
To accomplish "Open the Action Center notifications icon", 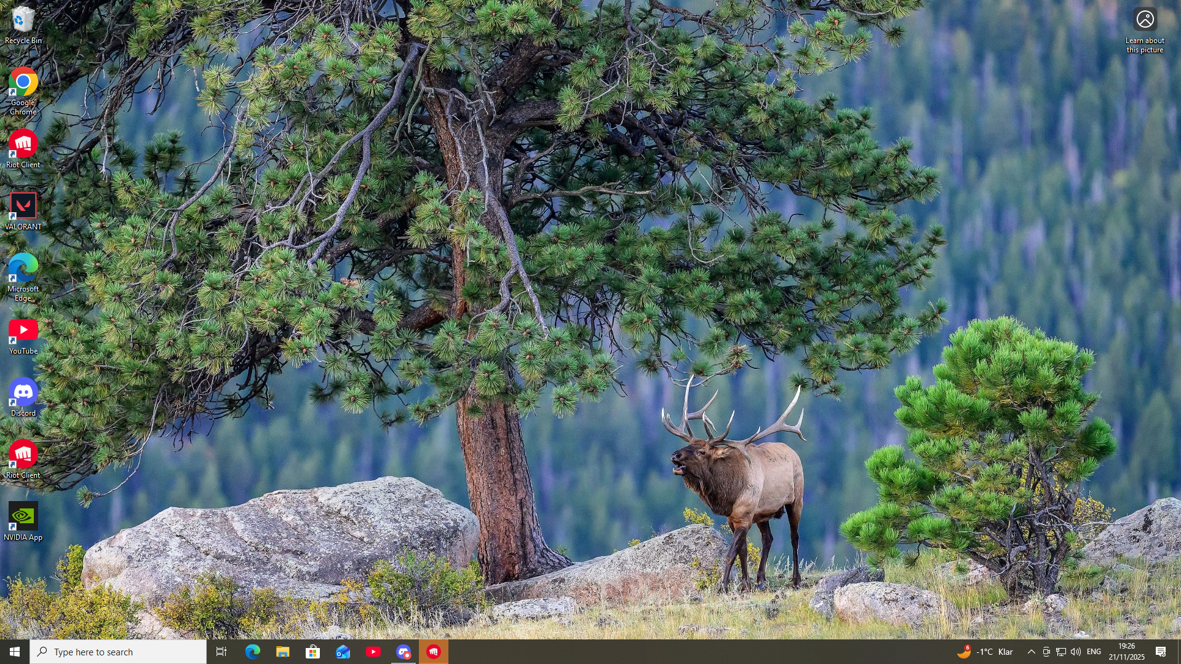I will coord(1161,652).
